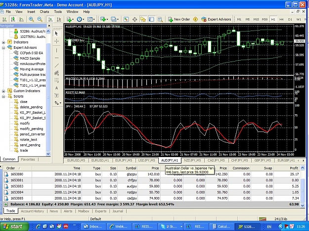Select the bar chart icon
This screenshot has height=231, width=309.
pos(4,19)
